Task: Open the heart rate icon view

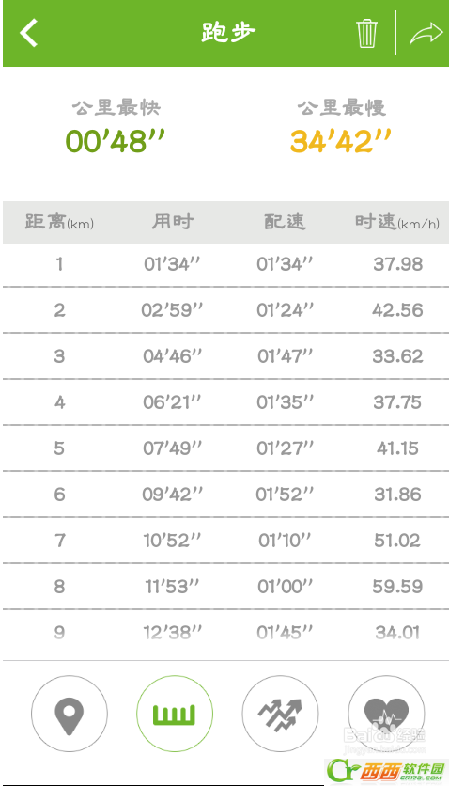Action: (386, 714)
